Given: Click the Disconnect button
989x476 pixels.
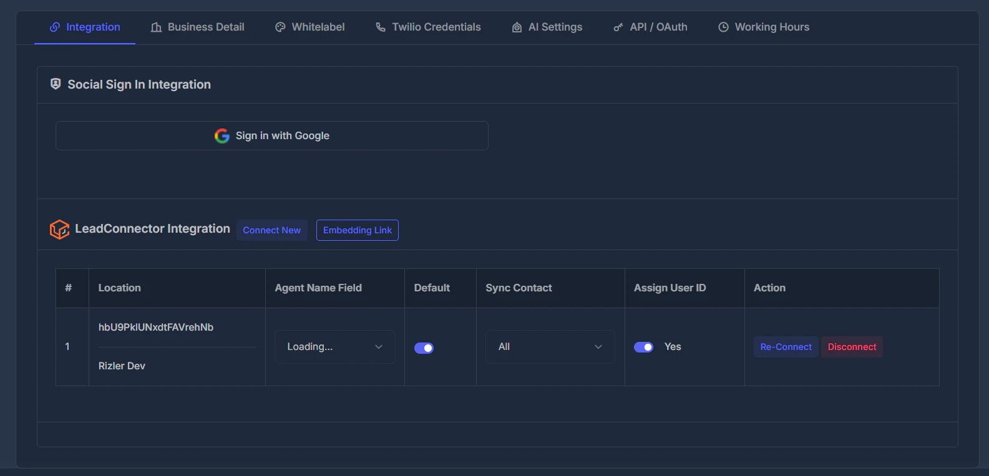Looking at the screenshot, I should pyautogui.click(x=852, y=347).
